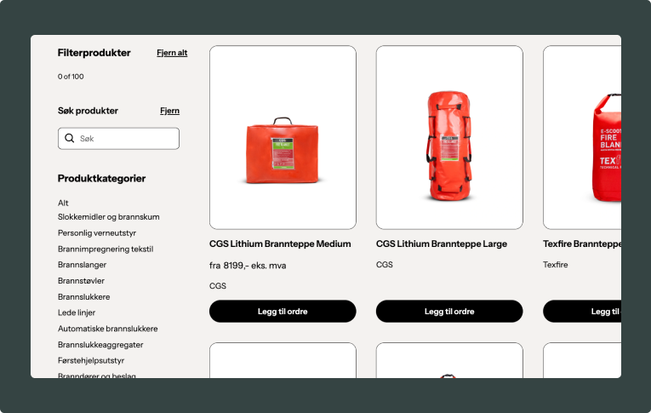This screenshot has width=651, height=413.
Task: Add CGS Brannteppe Medium to order
Action: pos(283,311)
